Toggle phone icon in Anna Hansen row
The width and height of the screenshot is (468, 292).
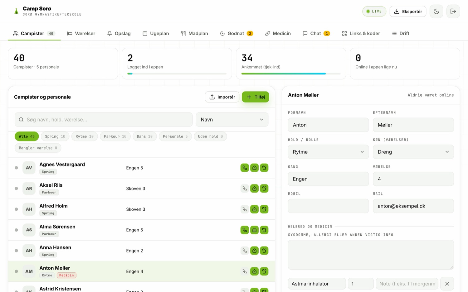245,251
